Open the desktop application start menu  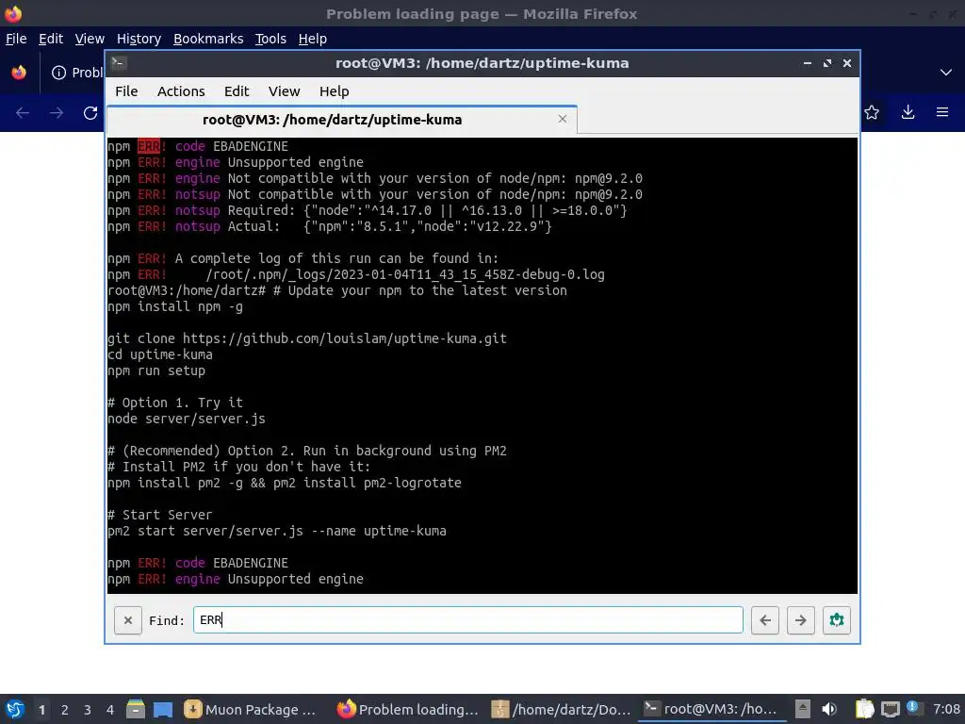tap(15, 709)
